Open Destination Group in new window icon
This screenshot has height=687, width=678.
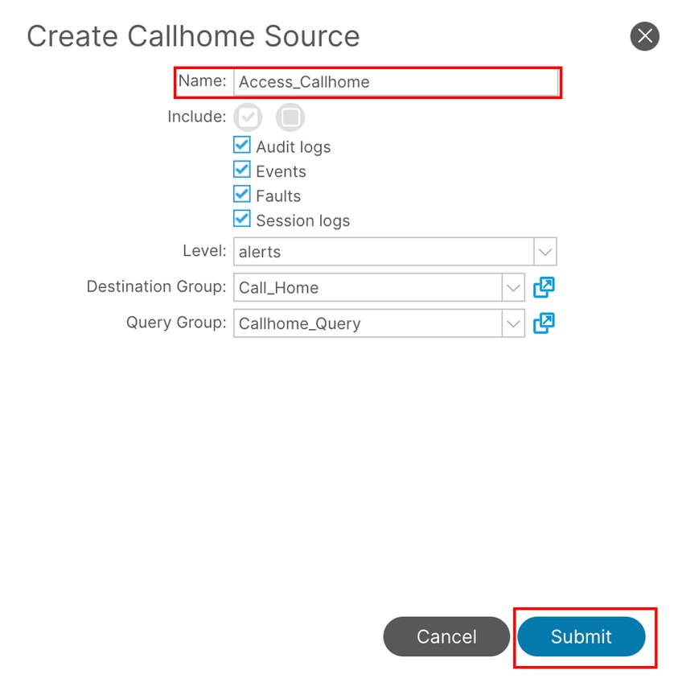click(x=544, y=287)
